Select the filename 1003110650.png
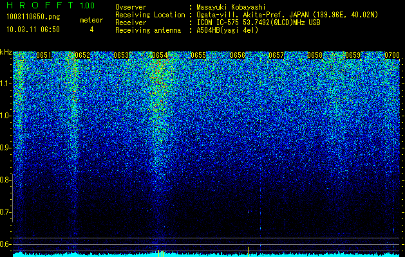Screen dimensions: 405x257 pos(33,17)
